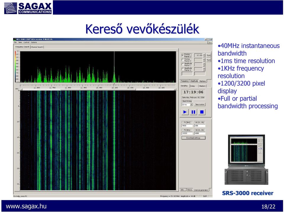Open the Burst timing 50 ms dropdown
284x212 pixels.
191,105
